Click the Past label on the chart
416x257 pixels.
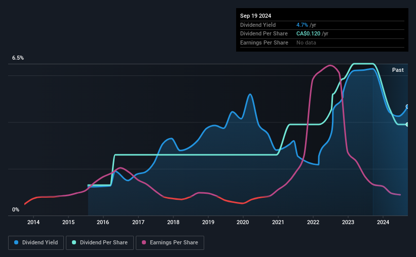pos(398,70)
